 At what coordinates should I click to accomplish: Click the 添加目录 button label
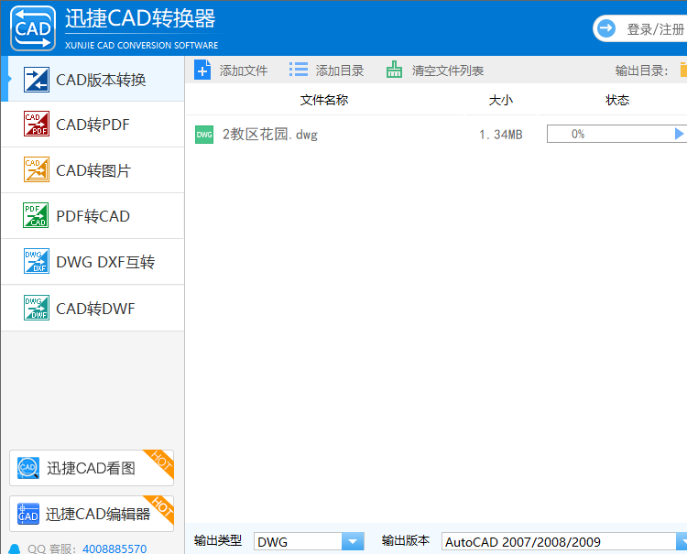coord(340,71)
